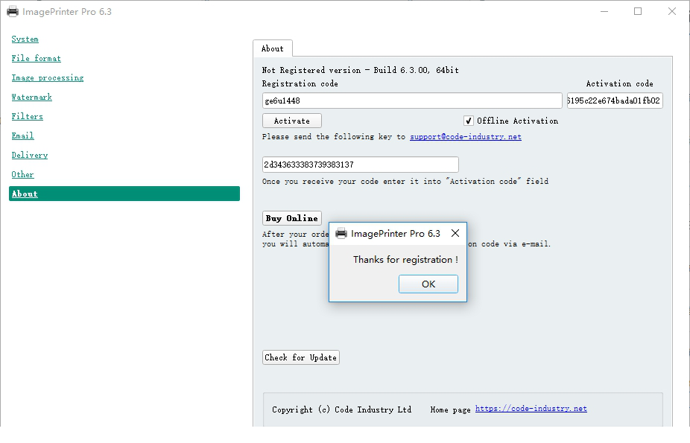Open the code-industry.net home page link

[x=531, y=409]
